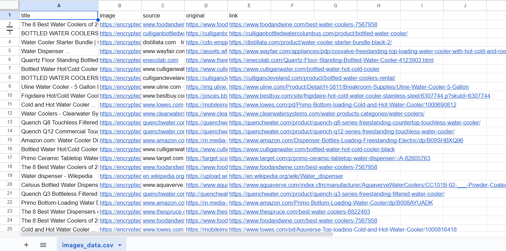Select column J header
This screenshot has height=251, width=506.
pos(465,5)
